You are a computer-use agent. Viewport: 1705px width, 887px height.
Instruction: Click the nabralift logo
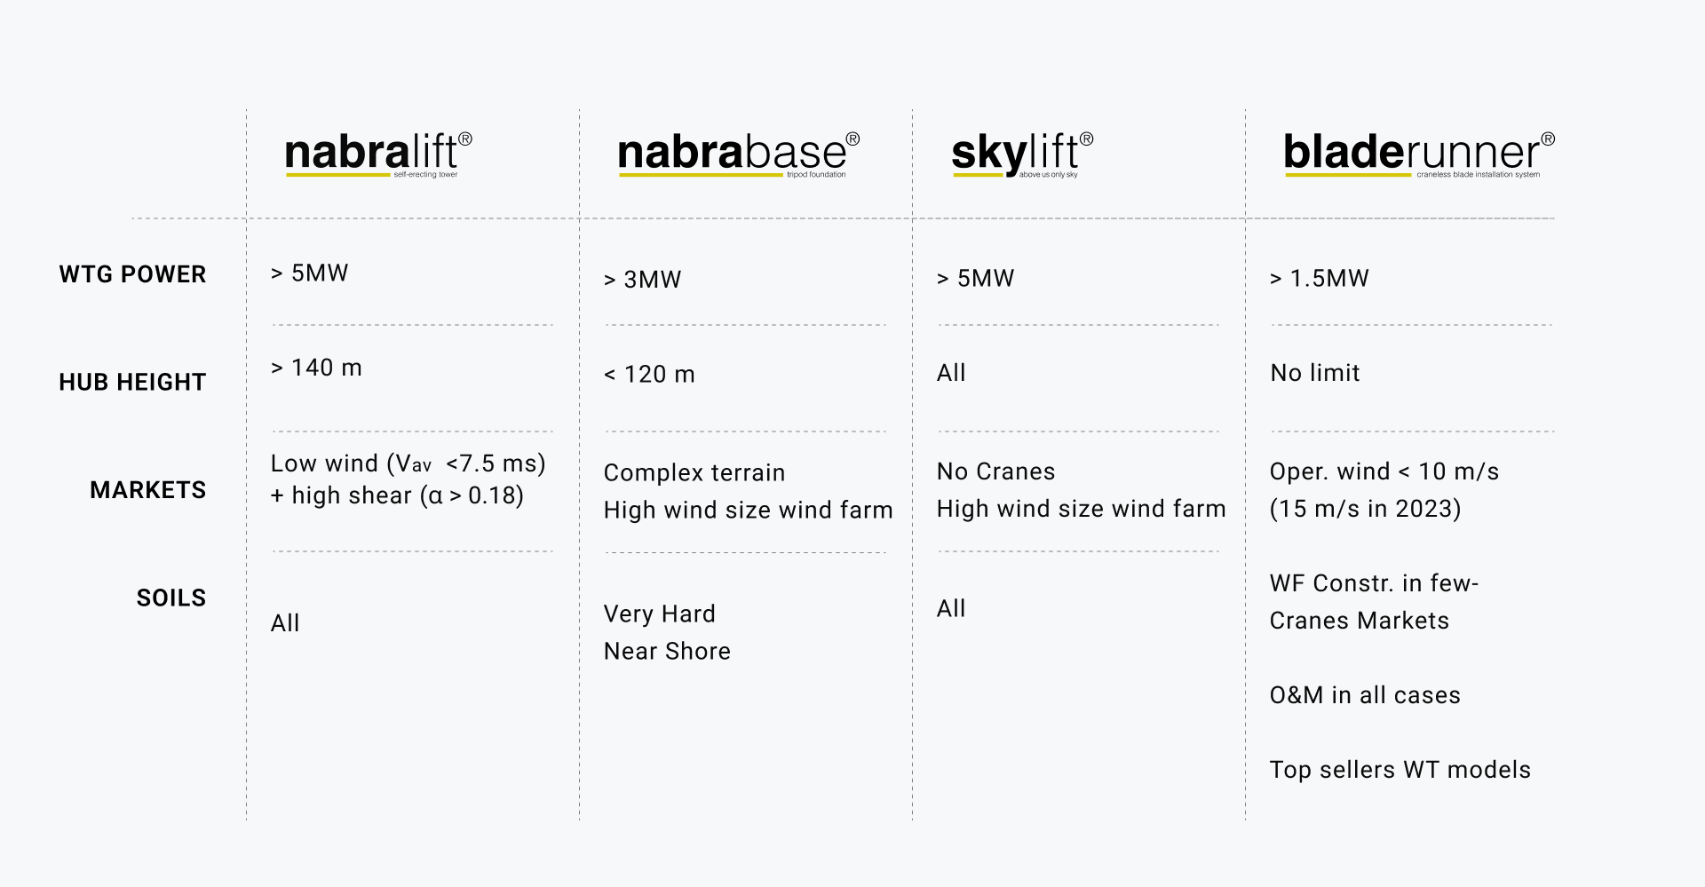click(378, 154)
